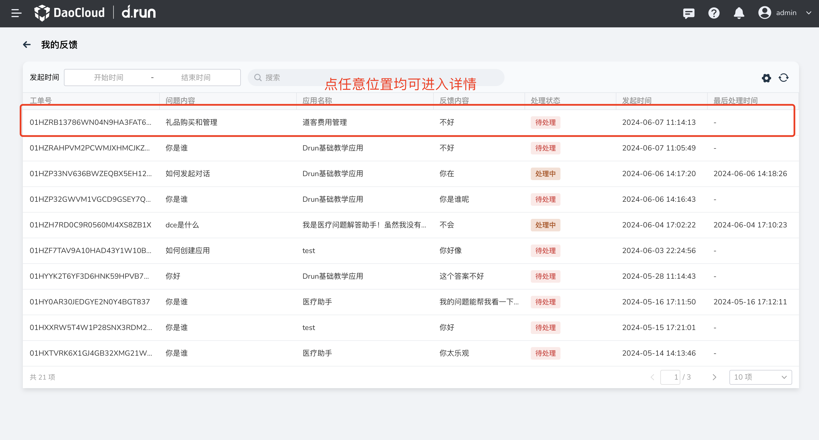Open the hamburger navigation menu
The height and width of the screenshot is (440, 819).
pos(16,13)
